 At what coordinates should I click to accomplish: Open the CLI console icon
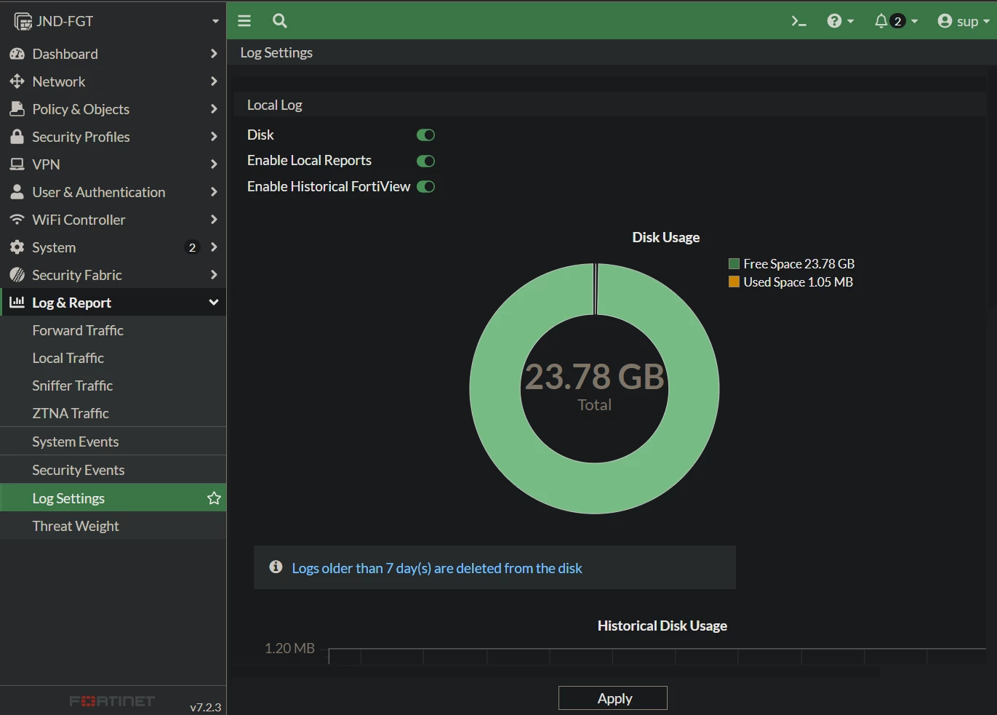click(798, 21)
